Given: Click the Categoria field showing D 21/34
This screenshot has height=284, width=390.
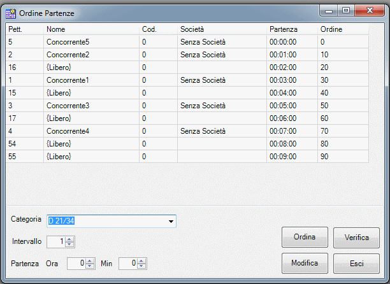Looking at the screenshot, I should coord(112,221).
